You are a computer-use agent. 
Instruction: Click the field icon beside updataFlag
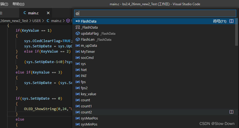click(78, 33)
